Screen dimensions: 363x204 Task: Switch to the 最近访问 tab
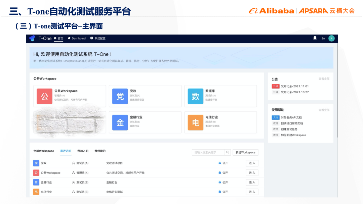click(x=66, y=151)
